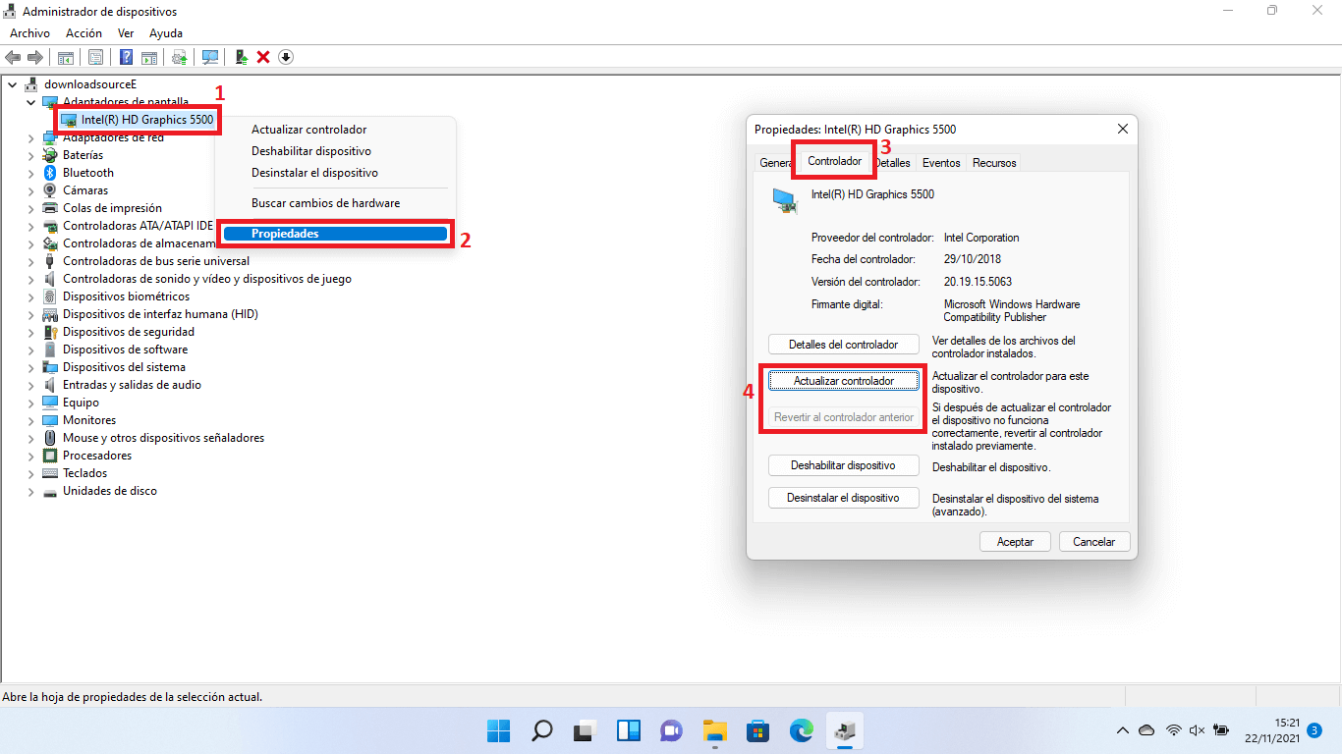Close the Propiedades dialog with X
Screen dimensions: 1342x754
point(1123,129)
